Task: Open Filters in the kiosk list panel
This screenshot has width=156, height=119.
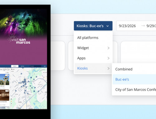Action: [x=7, y=72]
